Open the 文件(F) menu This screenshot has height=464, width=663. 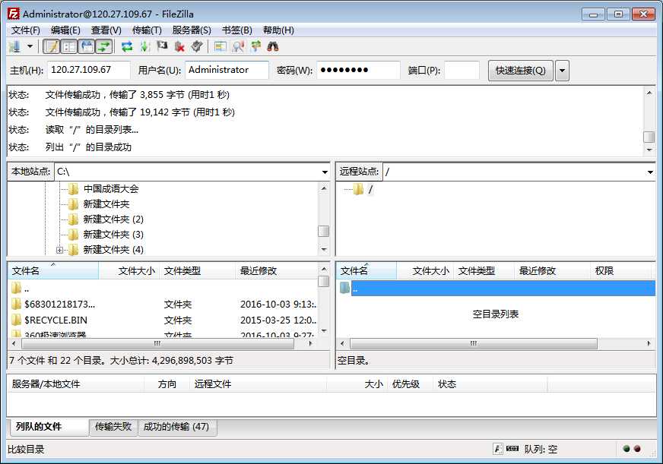click(25, 30)
